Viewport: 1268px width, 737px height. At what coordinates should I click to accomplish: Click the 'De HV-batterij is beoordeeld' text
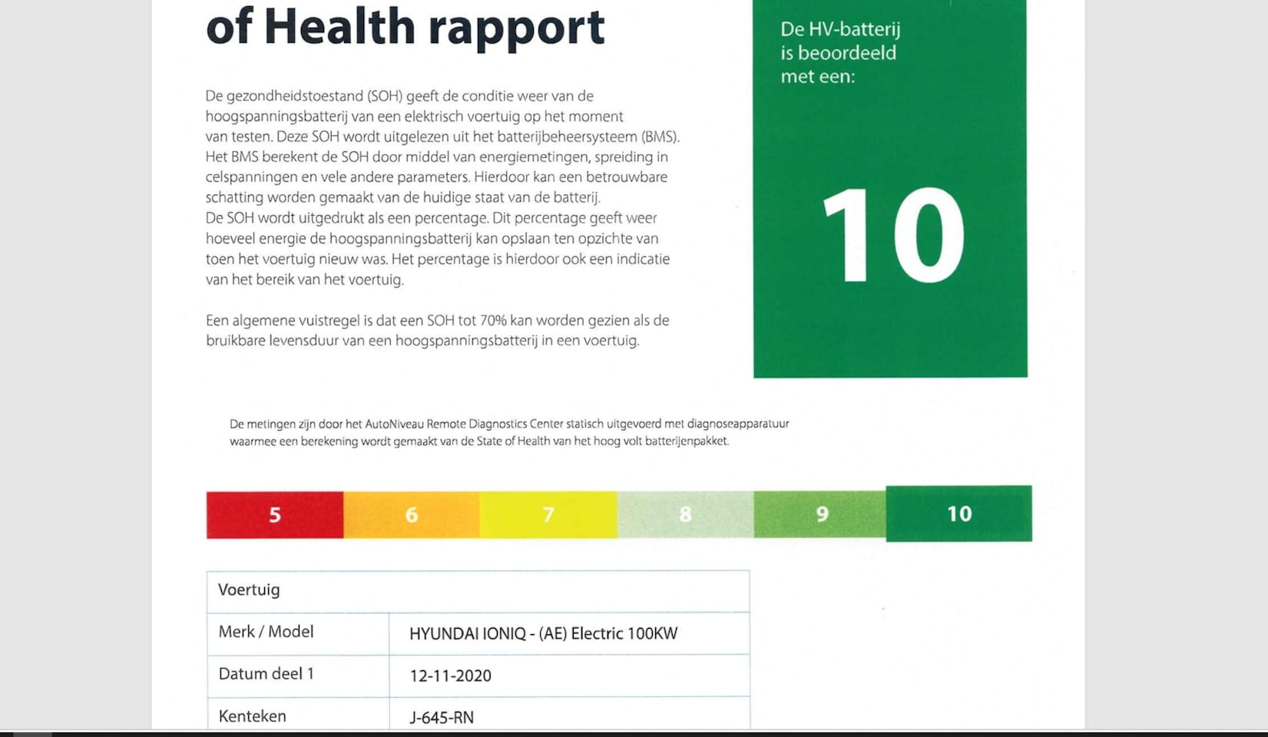point(839,53)
